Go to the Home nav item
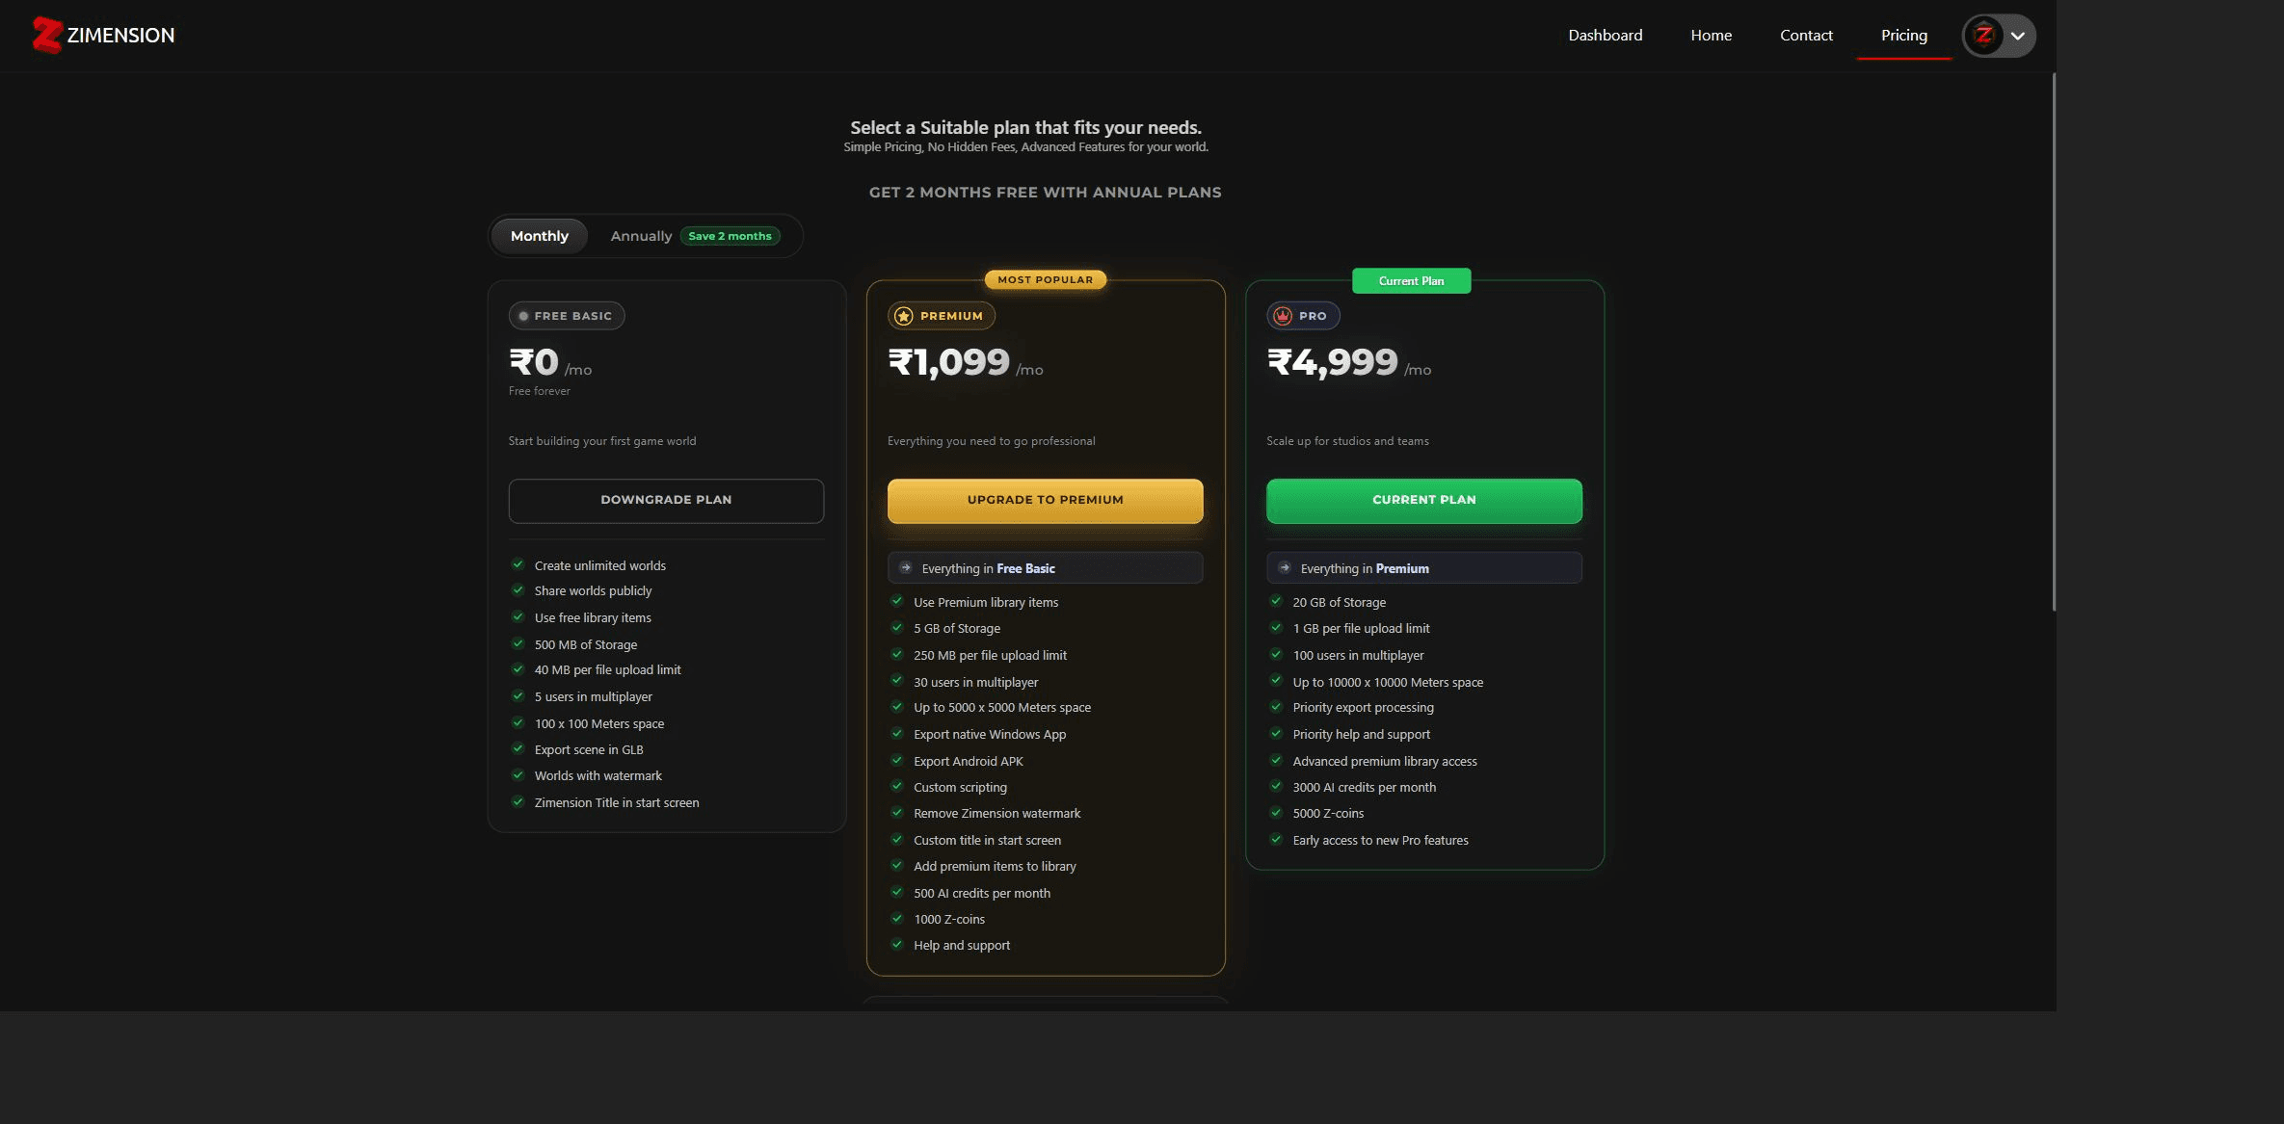Image resolution: width=2284 pixels, height=1124 pixels. pyautogui.click(x=1711, y=35)
